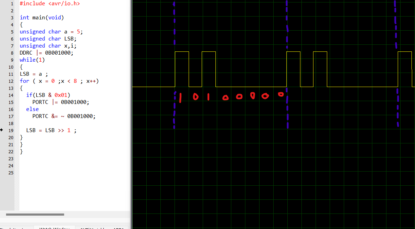This screenshot has height=229, width=415.
Task: Select the ADD1 tab at the bottom
Action: click(118, 228)
